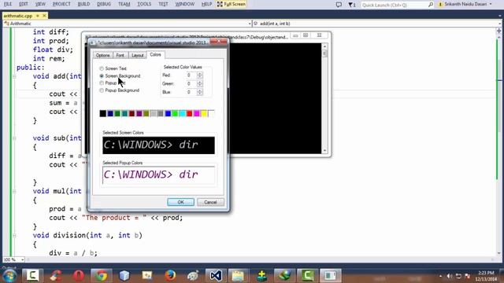Select Popup Background radio button
This screenshot has width=504, height=283.
tap(102, 90)
